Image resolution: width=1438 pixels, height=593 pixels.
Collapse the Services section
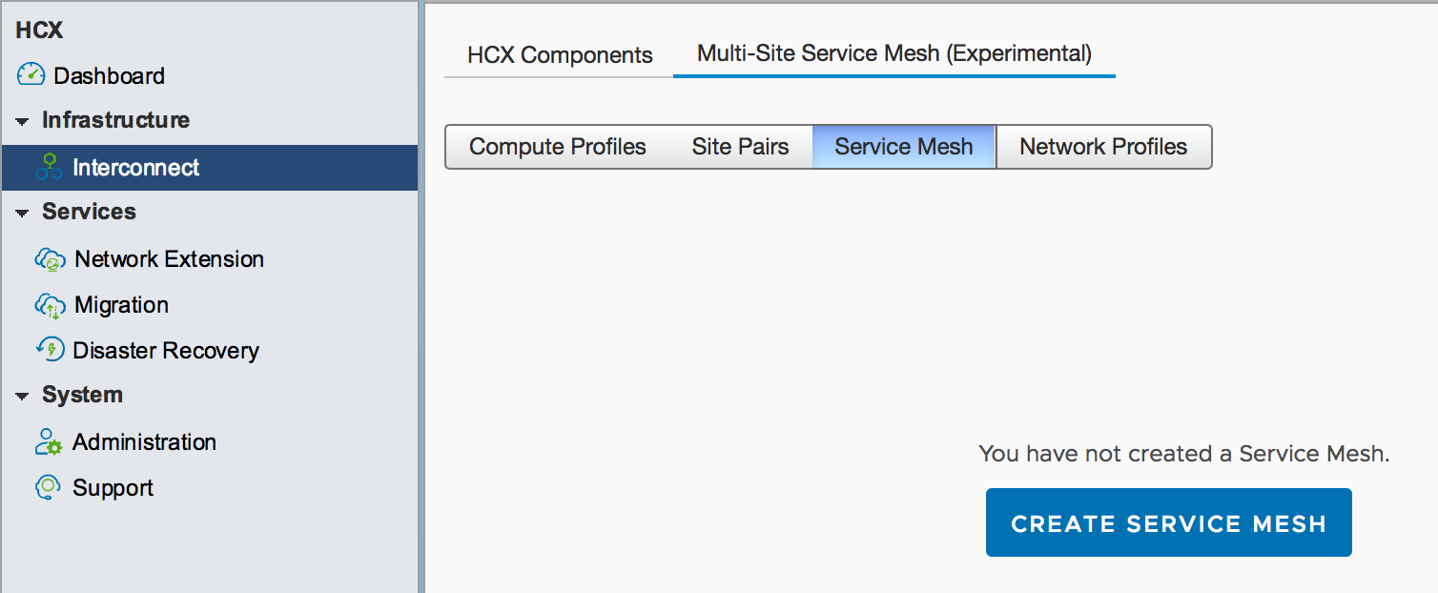(22, 212)
